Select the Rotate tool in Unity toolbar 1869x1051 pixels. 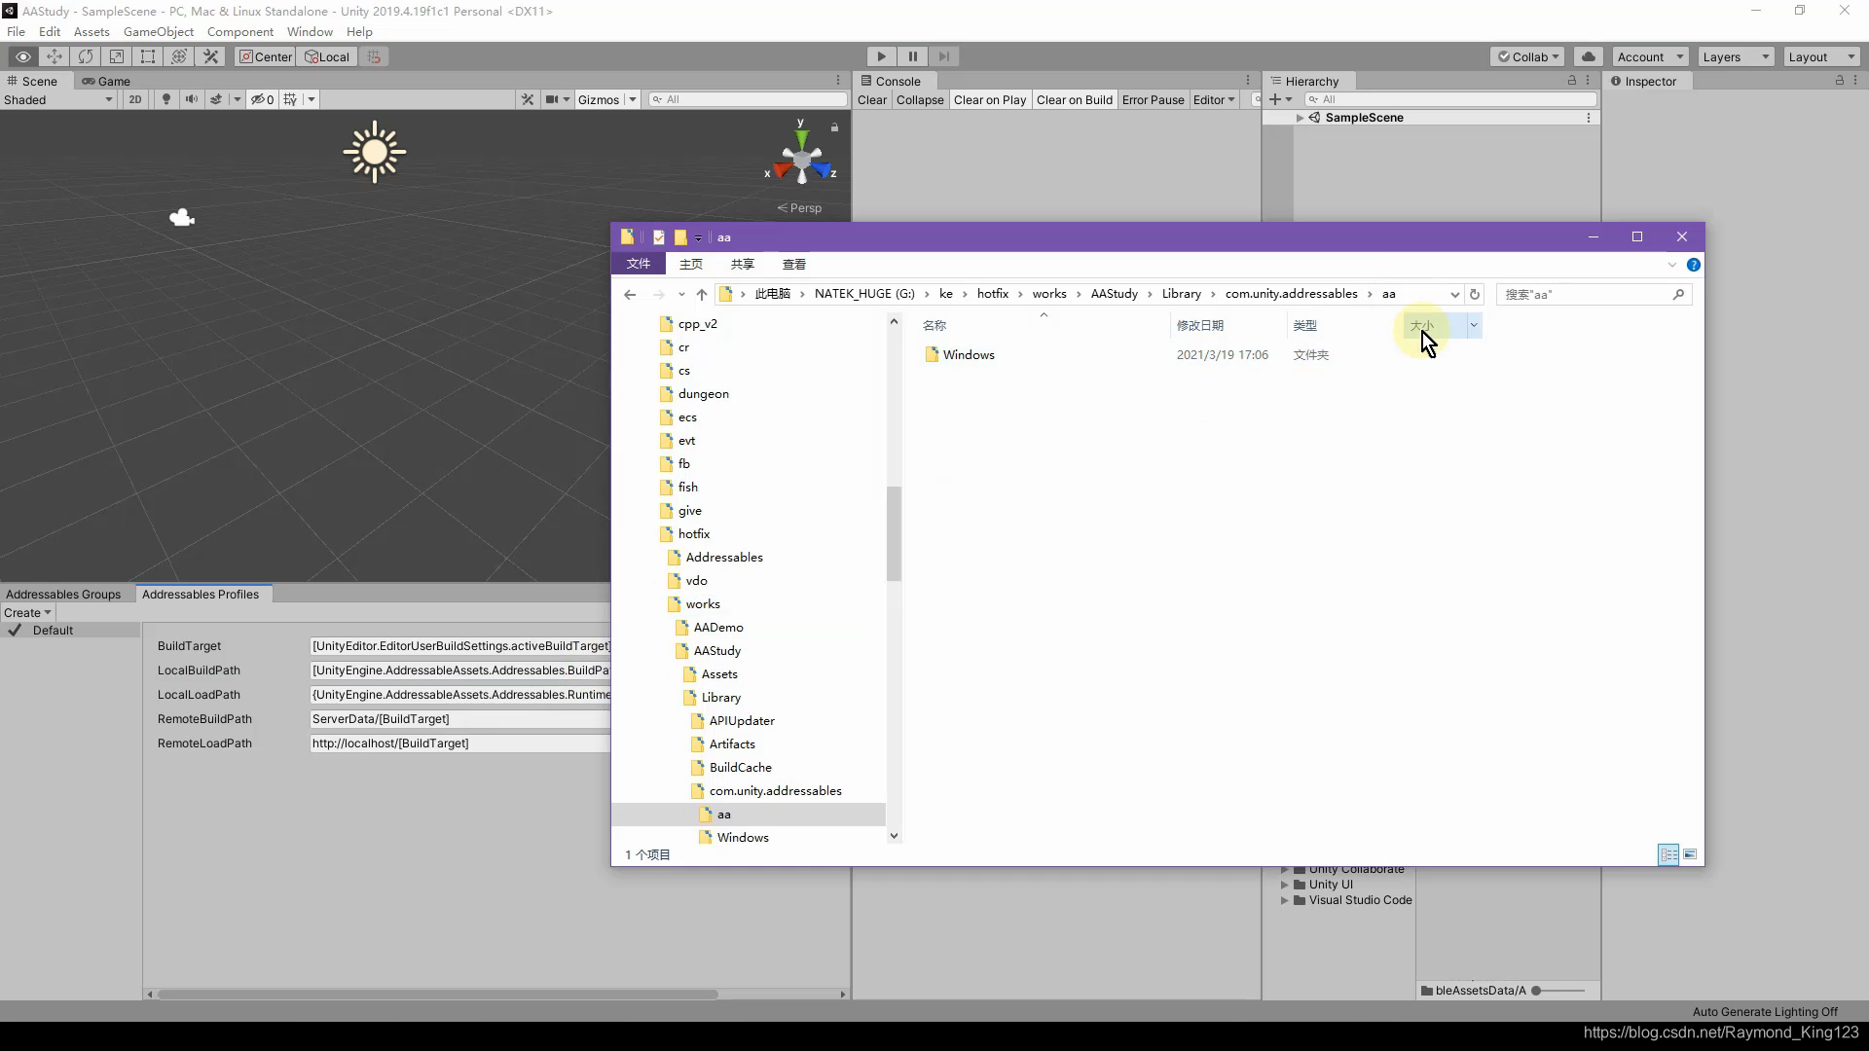(86, 56)
